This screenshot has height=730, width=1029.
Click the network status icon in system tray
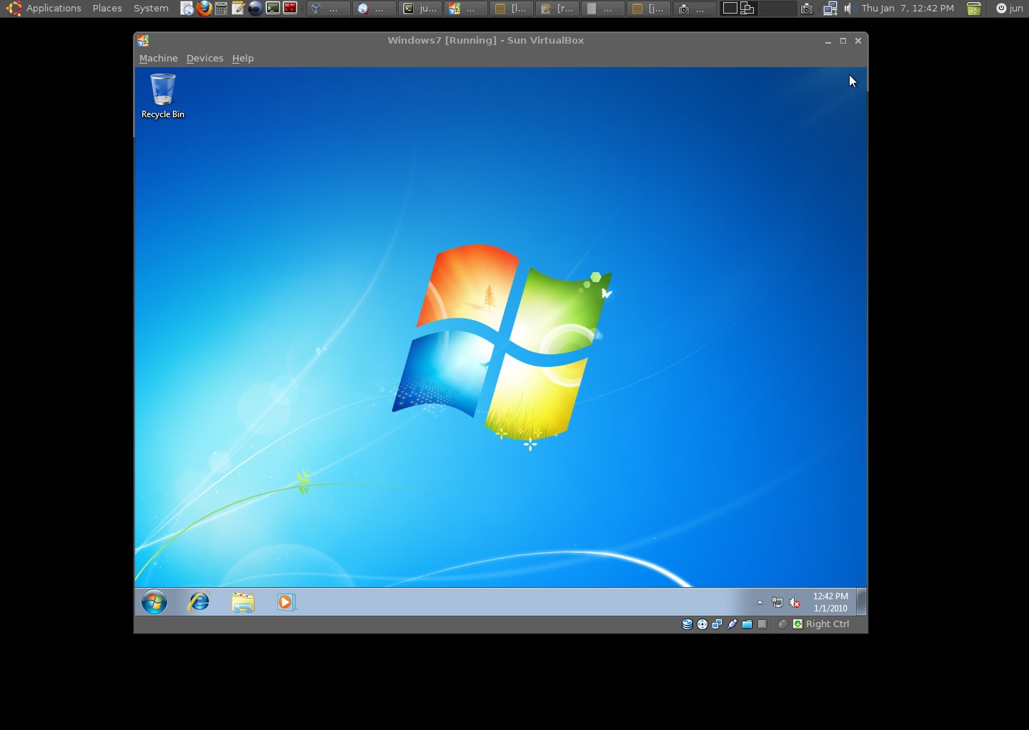pyautogui.click(x=777, y=602)
